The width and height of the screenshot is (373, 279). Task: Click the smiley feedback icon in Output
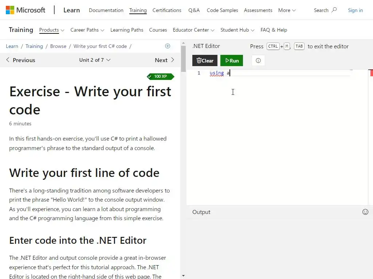pyautogui.click(x=365, y=212)
